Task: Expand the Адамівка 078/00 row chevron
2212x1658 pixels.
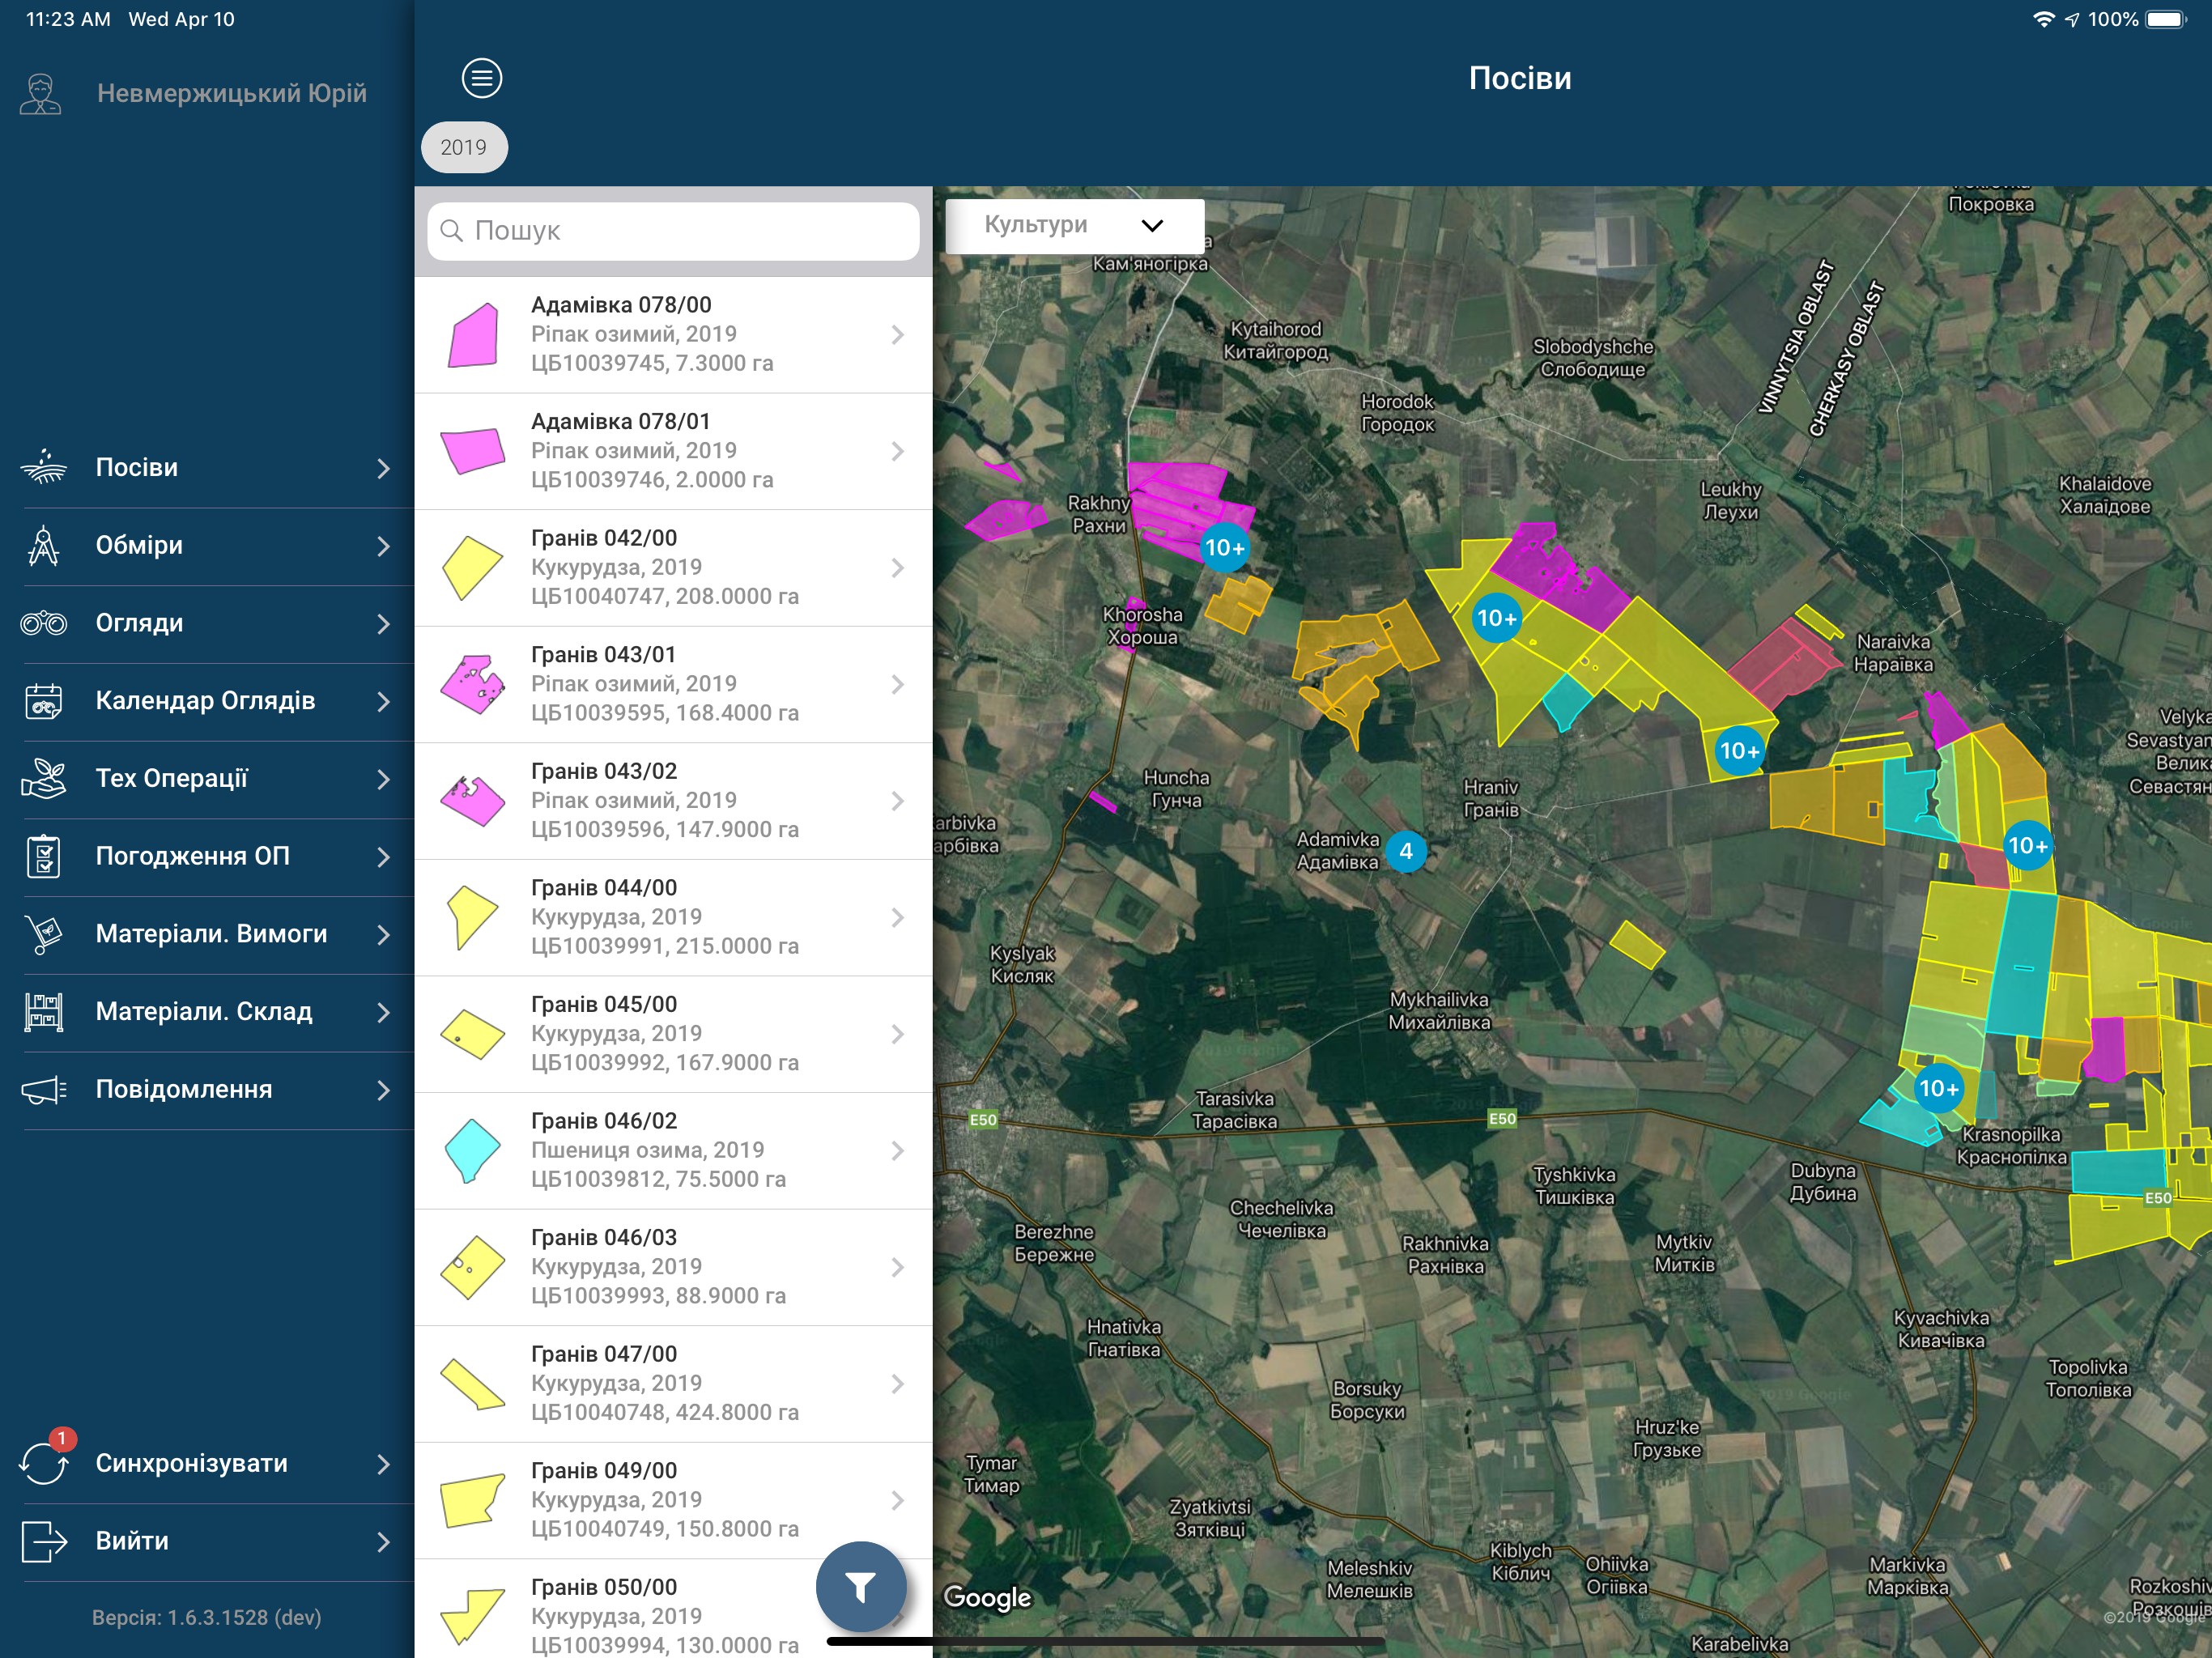Action: [897, 334]
